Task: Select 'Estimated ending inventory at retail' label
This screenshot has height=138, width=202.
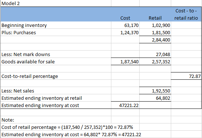Action: coord(56,98)
